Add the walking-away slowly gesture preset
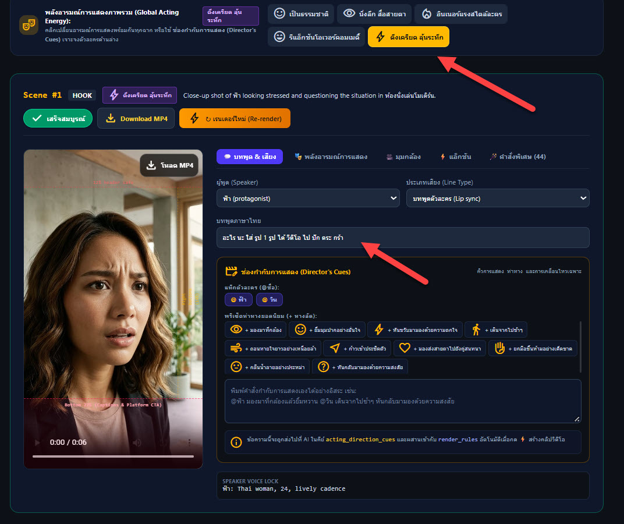 496,330
